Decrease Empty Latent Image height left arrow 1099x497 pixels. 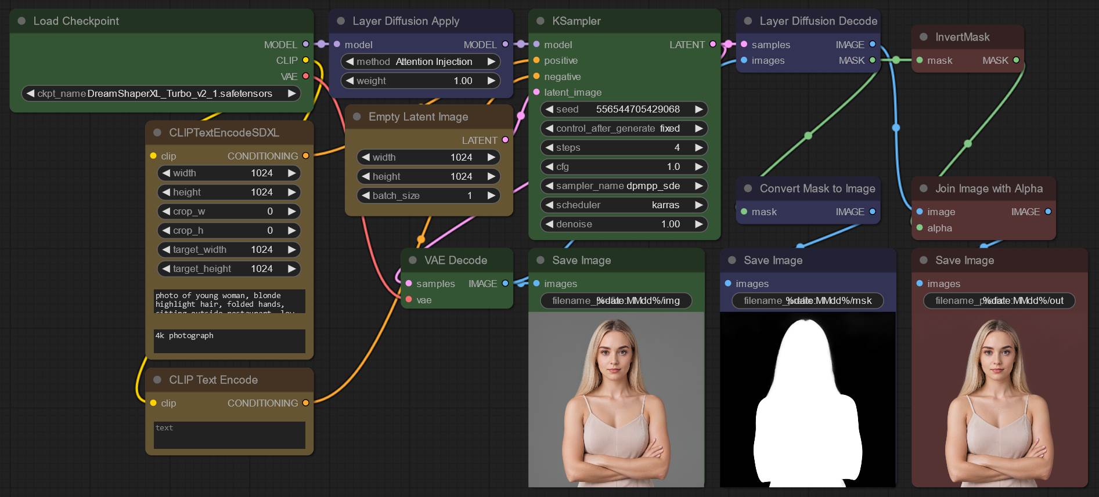(x=366, y=176)
